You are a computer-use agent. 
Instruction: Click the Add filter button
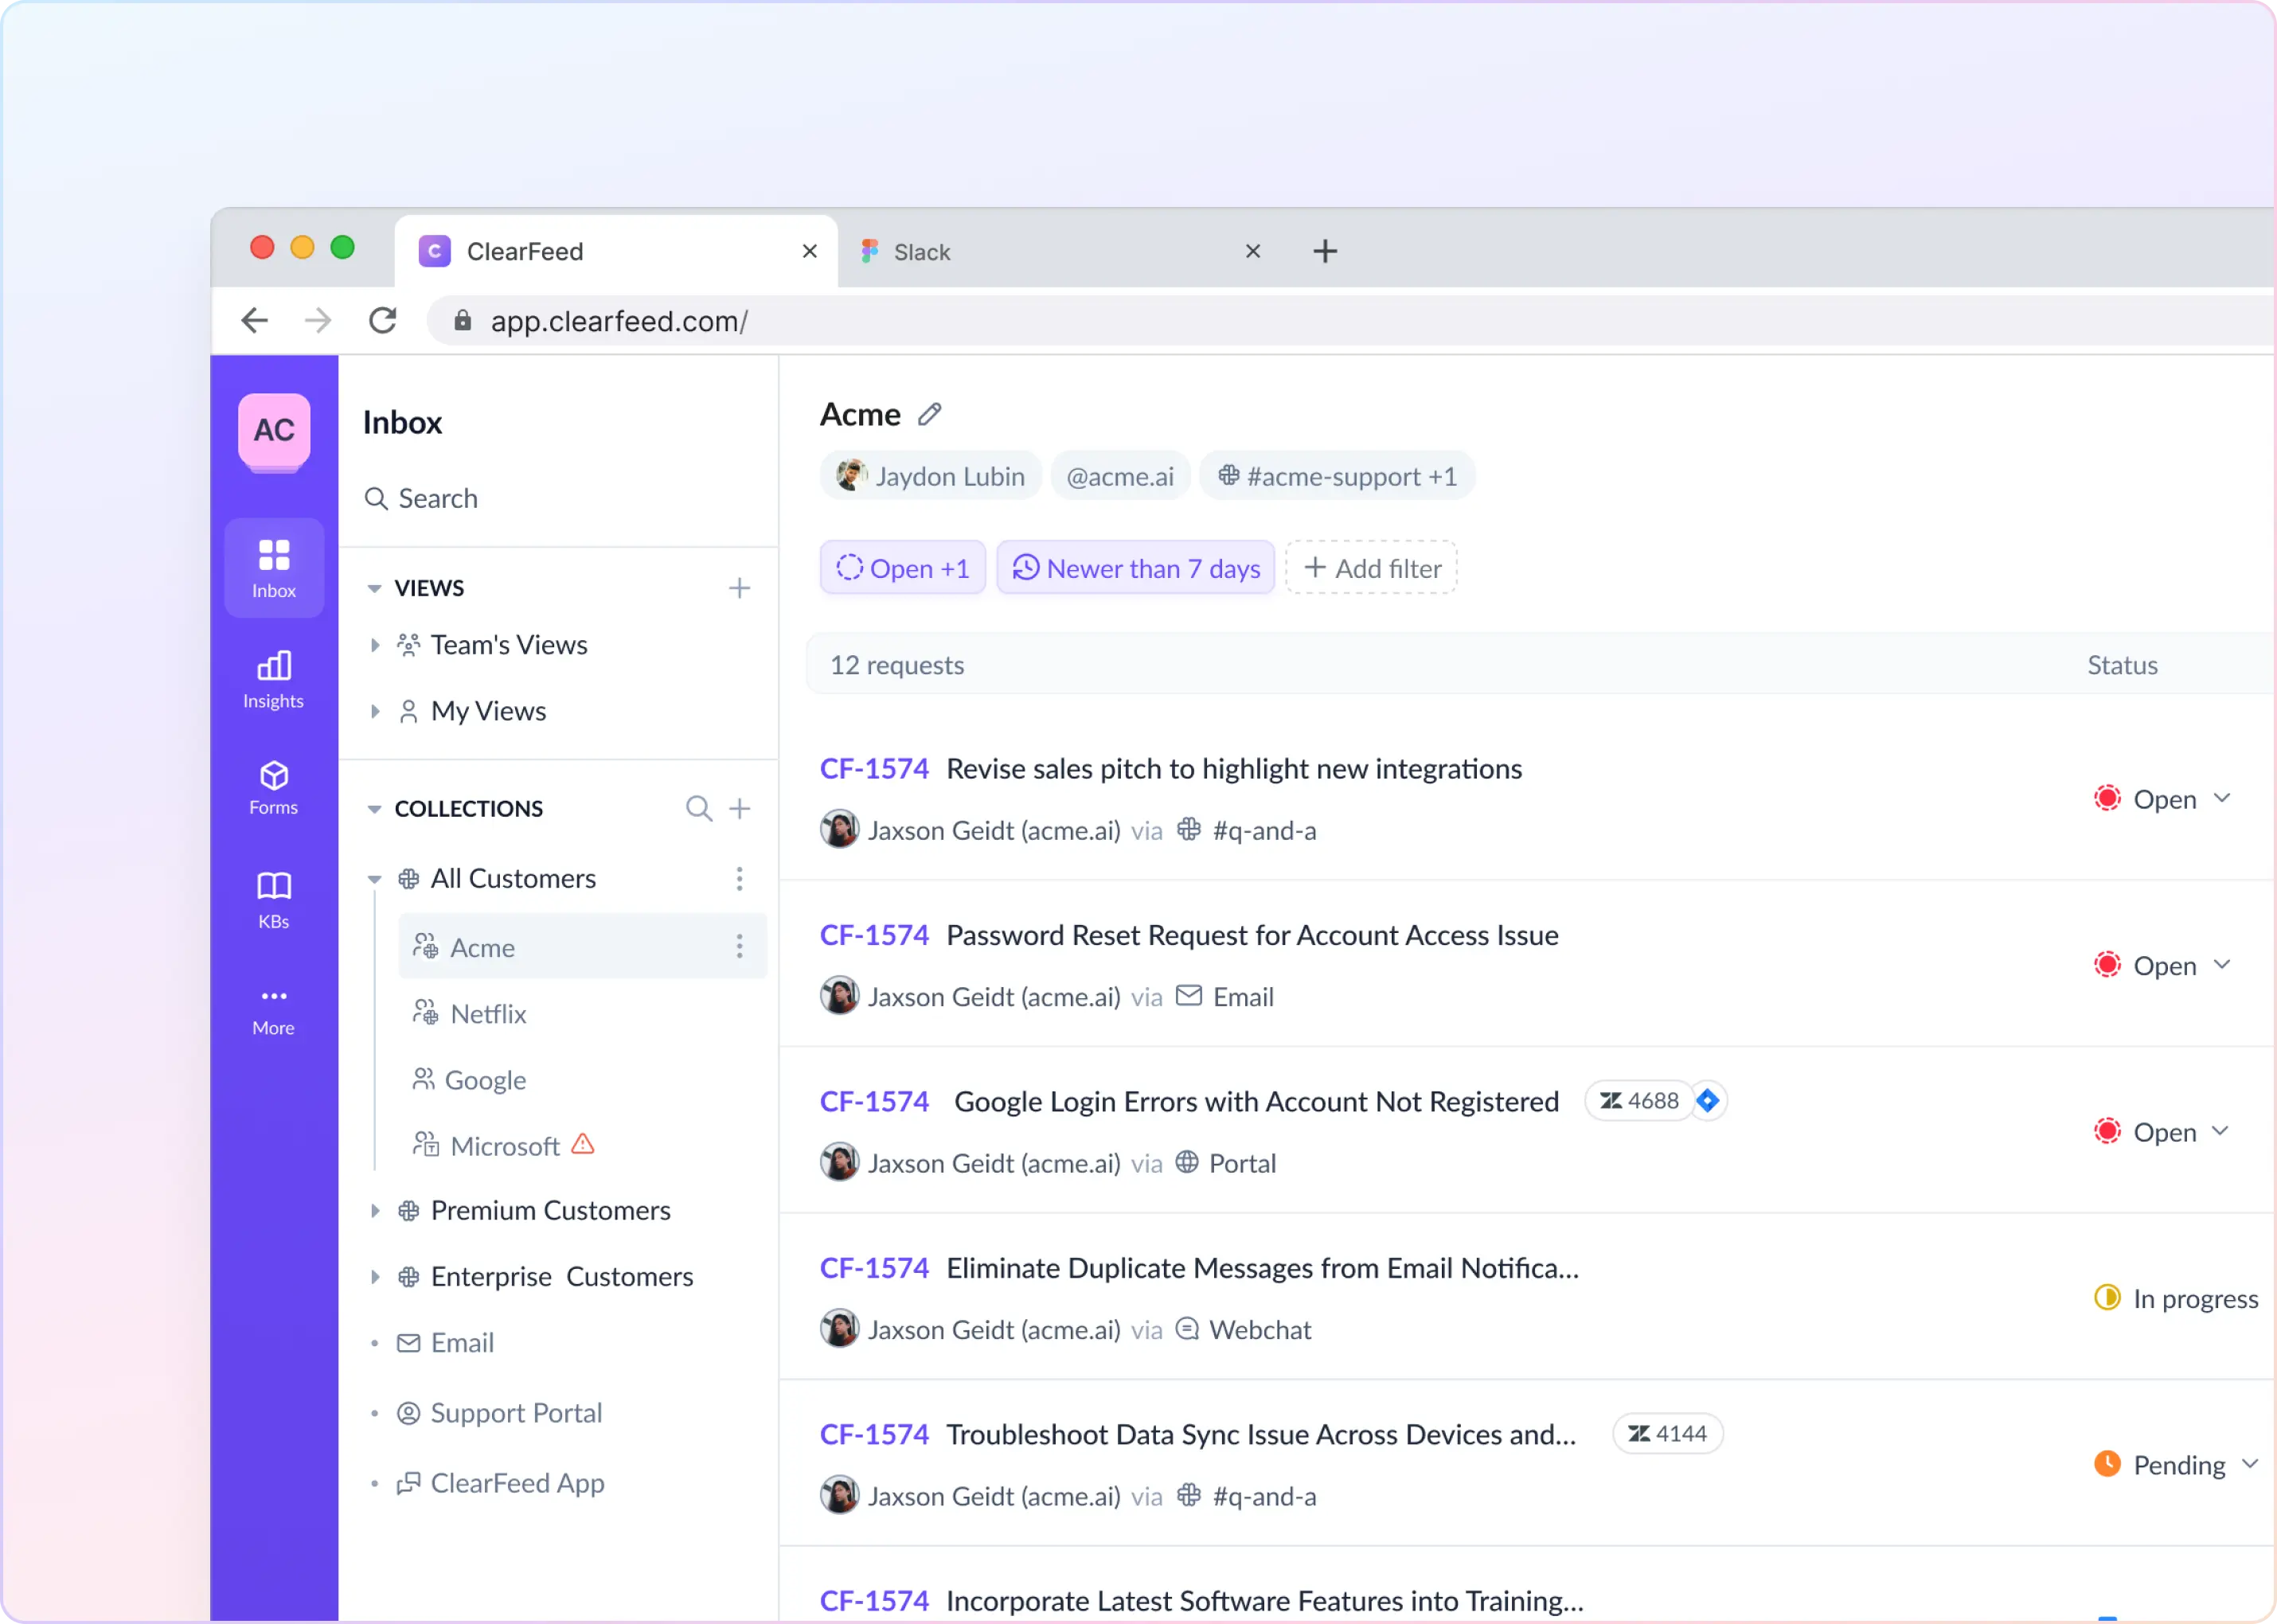1371,567
